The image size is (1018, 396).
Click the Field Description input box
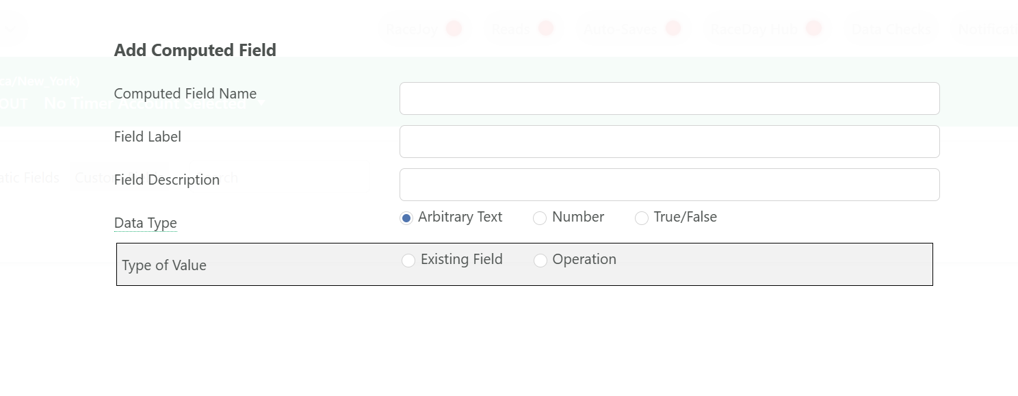pyautogui.click(x=670, y=185)
